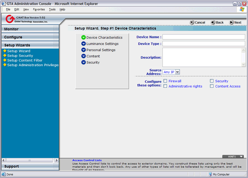The height and width of the screenshot is (178, 248).
Task: Click sidebar scroll right arrow
Action: click(56, 160)
